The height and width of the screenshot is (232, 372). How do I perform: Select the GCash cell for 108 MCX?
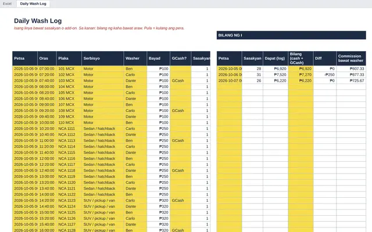coord(181,111)
